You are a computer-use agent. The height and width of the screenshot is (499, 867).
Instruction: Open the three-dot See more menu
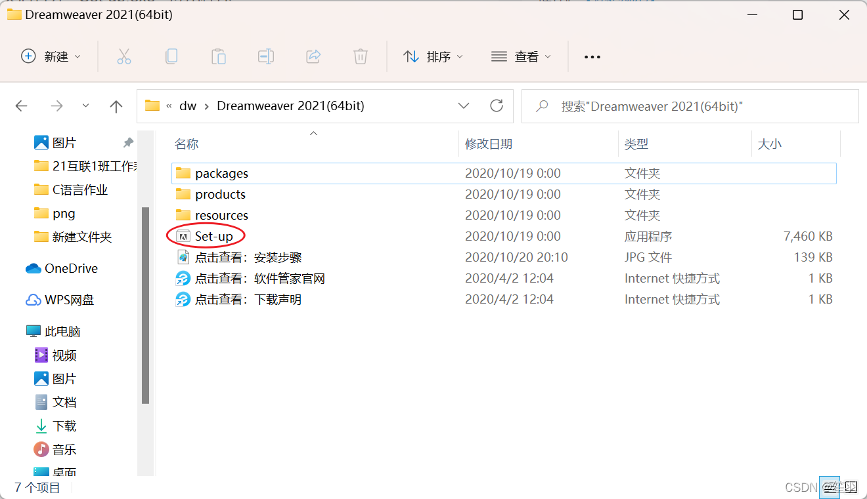coord(592,57)
